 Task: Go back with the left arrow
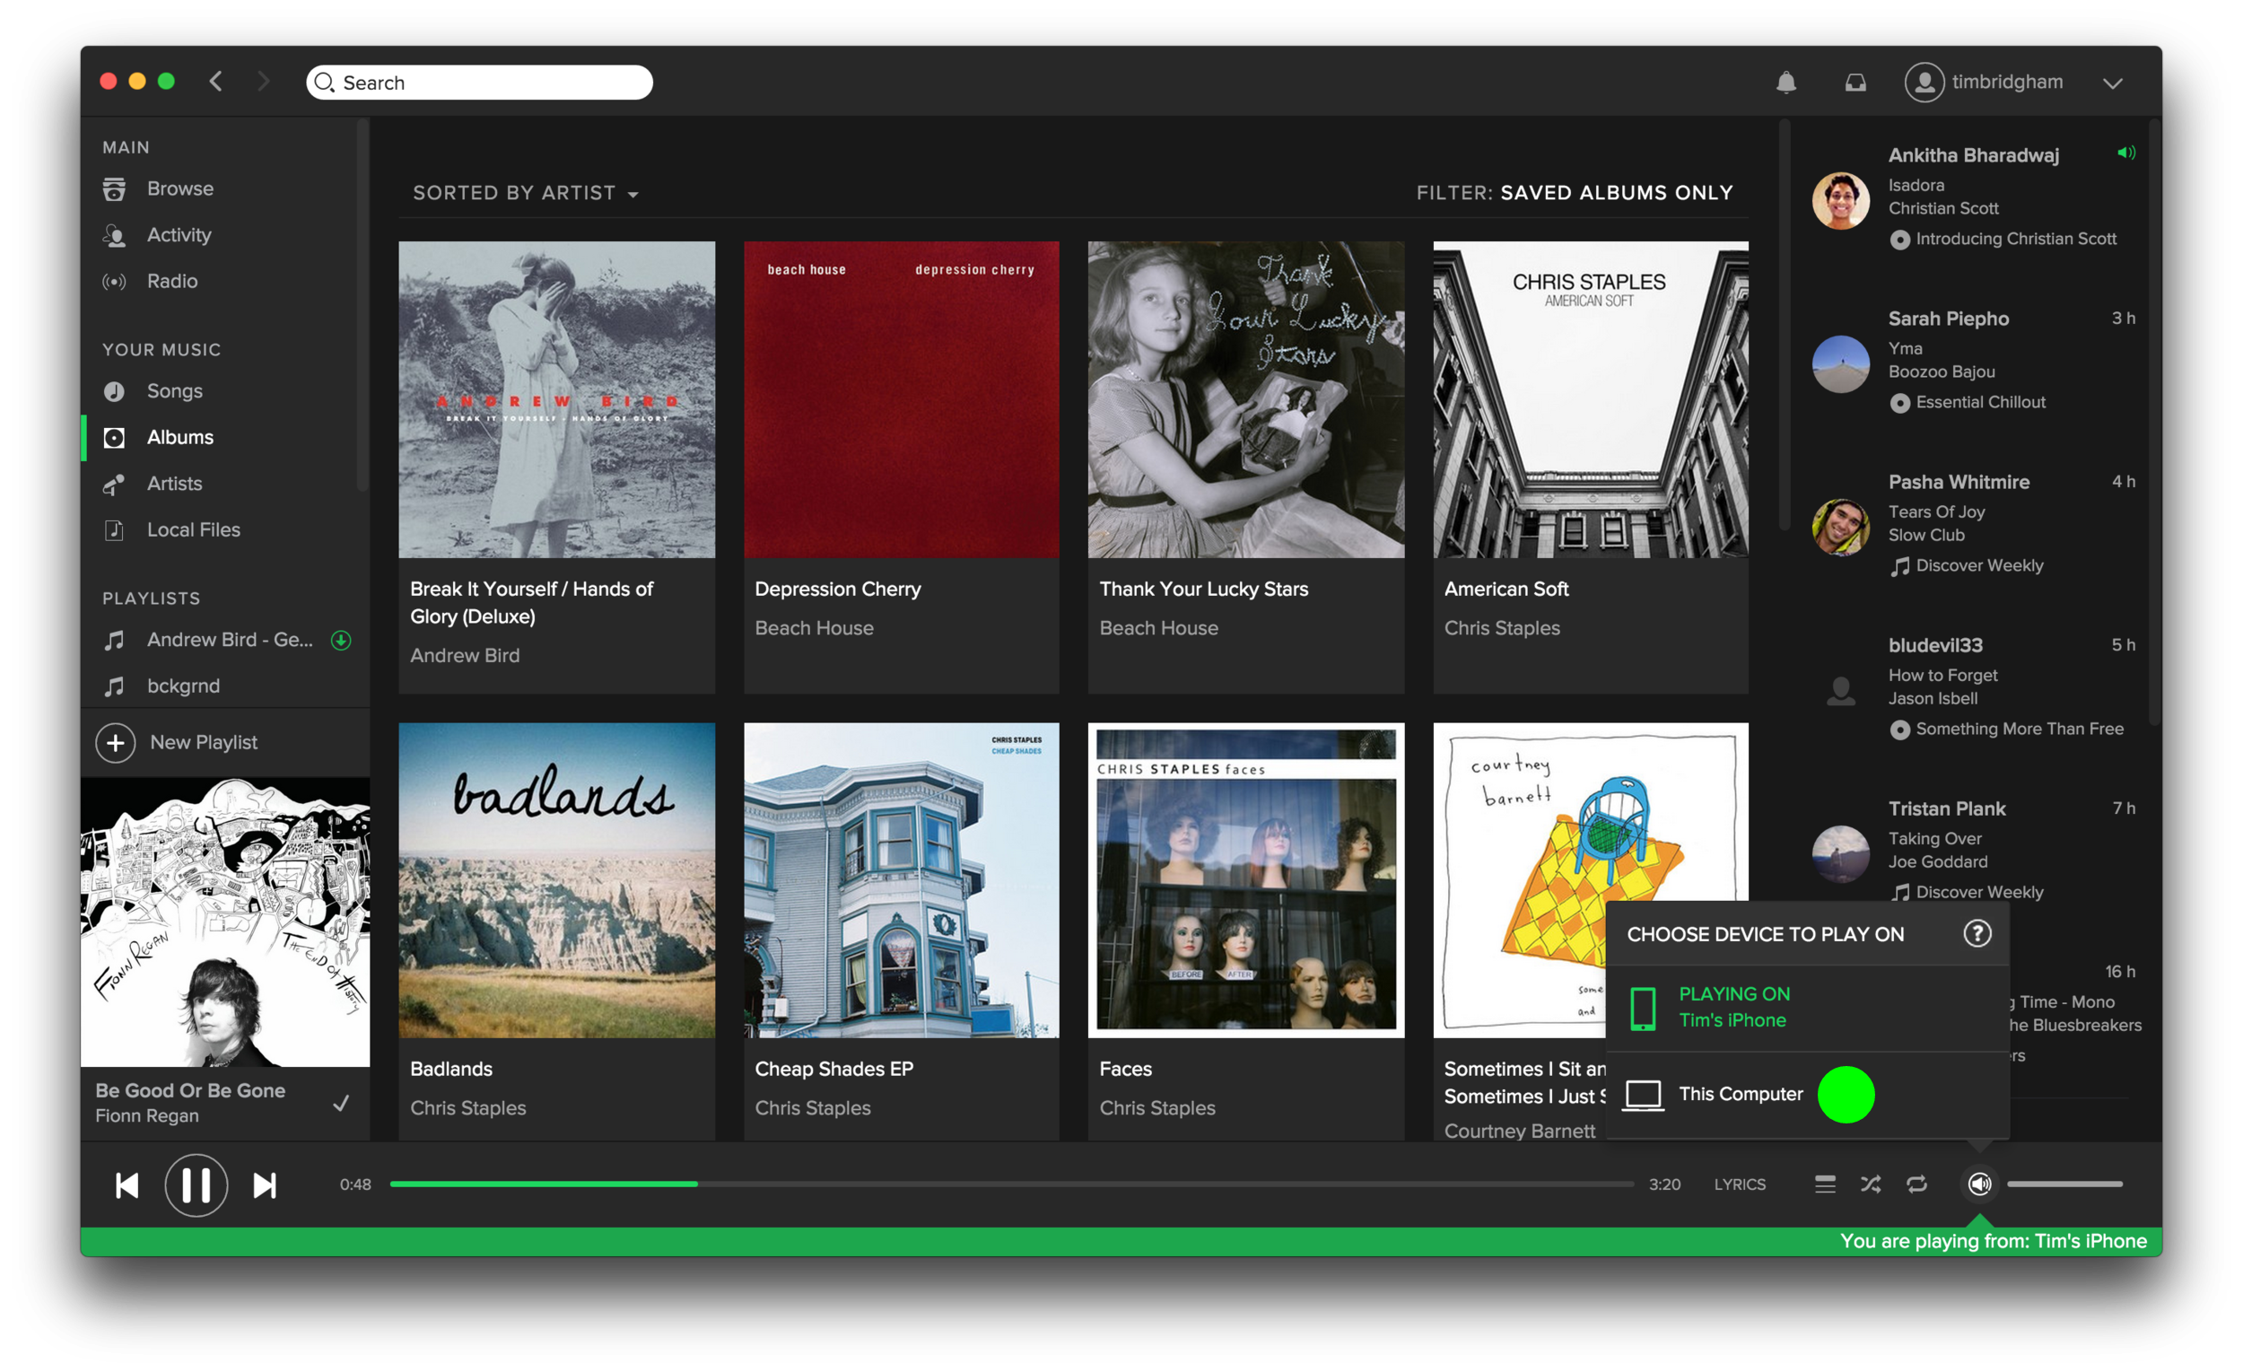click(x=215, y=81)
